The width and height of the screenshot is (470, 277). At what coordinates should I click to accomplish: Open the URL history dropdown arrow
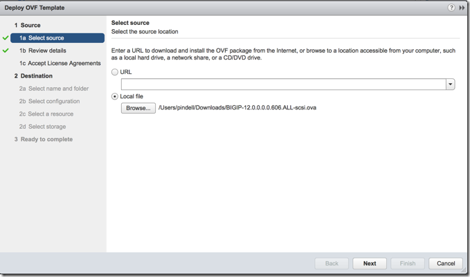[x=450, y=84]
